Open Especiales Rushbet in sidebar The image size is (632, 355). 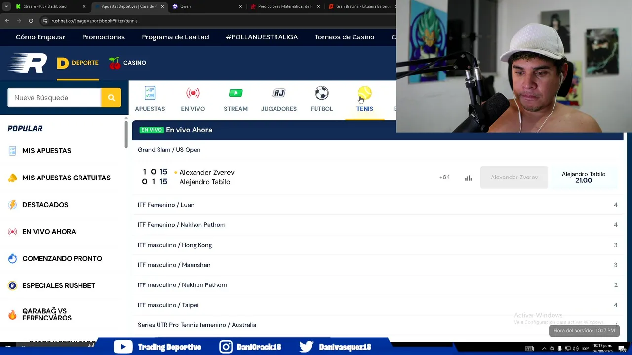click(59, 285)
